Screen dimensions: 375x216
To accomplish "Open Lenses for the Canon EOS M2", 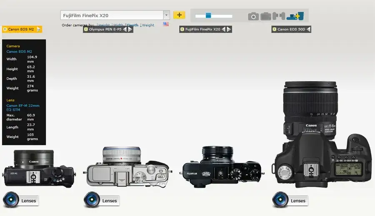I will pos(21,200).
